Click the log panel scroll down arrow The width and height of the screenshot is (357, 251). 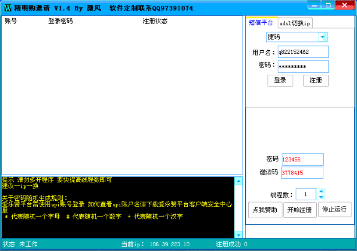pos(239,234)
